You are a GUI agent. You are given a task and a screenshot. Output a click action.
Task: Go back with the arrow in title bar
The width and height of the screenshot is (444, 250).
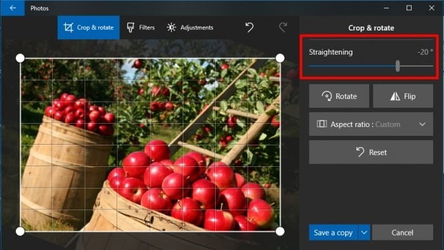click(13, 8)
